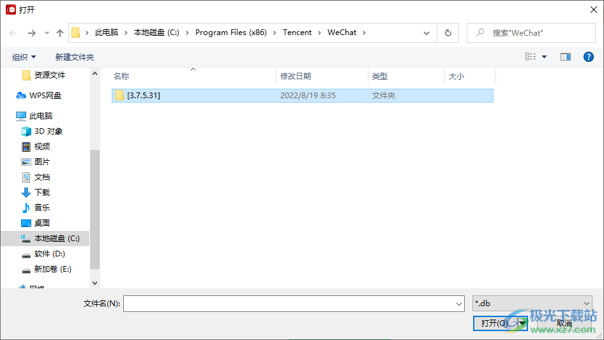The image size is (604, 340).
Task: Open the address bar history dropdown
Action: 427,33
